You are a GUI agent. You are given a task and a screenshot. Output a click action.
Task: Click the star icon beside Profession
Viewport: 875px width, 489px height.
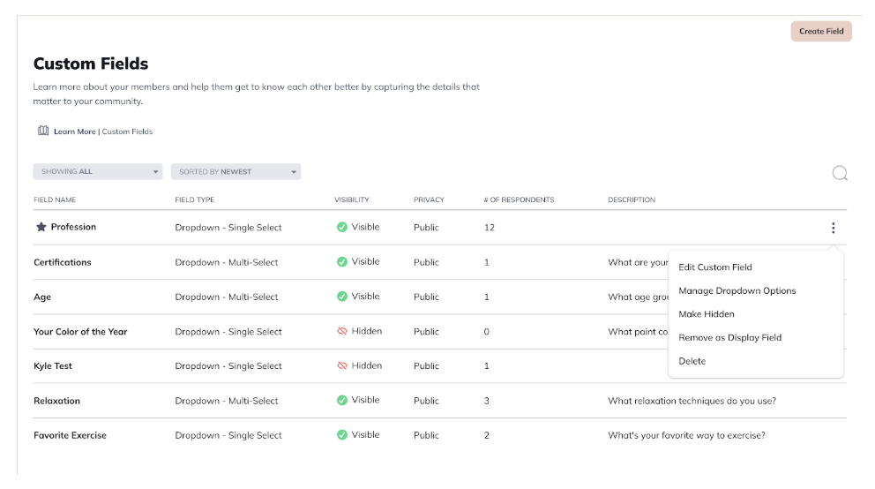[41, 227]
